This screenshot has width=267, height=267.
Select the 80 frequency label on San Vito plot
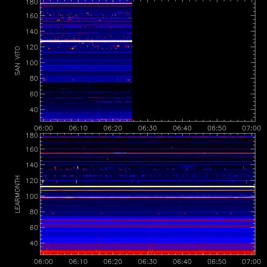coord(34,78)
